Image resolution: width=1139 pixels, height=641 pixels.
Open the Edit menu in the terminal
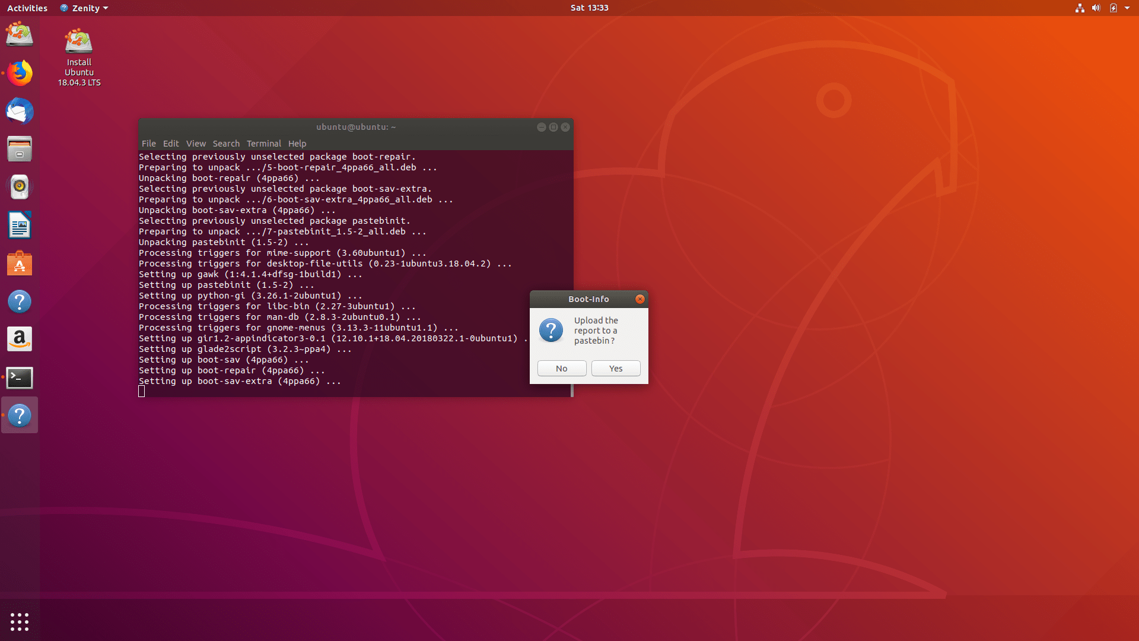point(171,144)
